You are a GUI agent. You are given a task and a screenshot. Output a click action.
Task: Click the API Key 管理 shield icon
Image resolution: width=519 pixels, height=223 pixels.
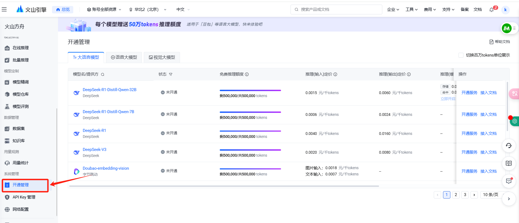tap(7, 197)
